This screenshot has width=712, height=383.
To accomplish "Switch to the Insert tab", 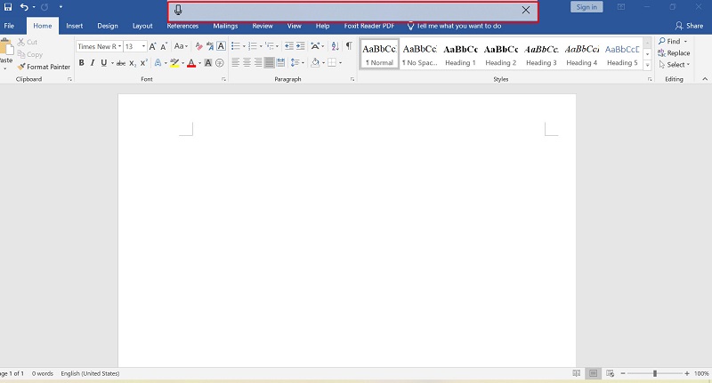I will pyautogui.click(x=75, y=26).
